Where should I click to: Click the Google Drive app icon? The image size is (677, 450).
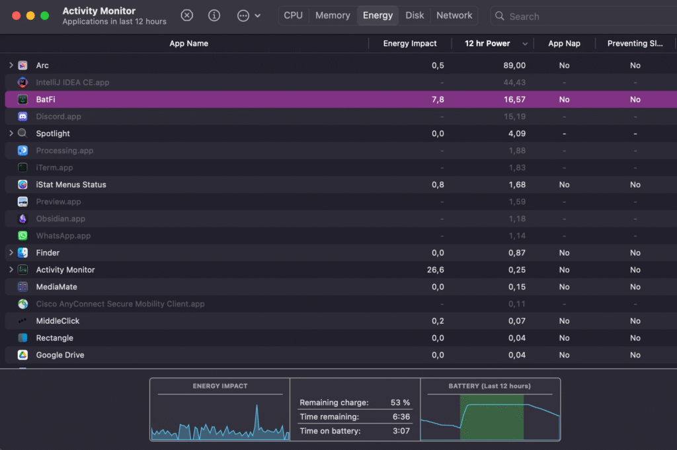[22, 355]
